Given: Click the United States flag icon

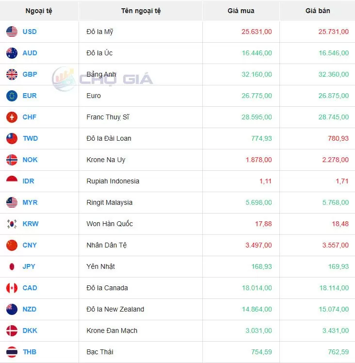Looking at the screenshot, I should click(12, 32).
